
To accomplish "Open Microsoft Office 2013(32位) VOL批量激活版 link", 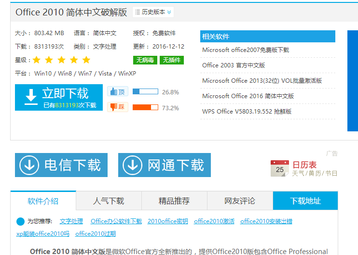I will (262, 81).
